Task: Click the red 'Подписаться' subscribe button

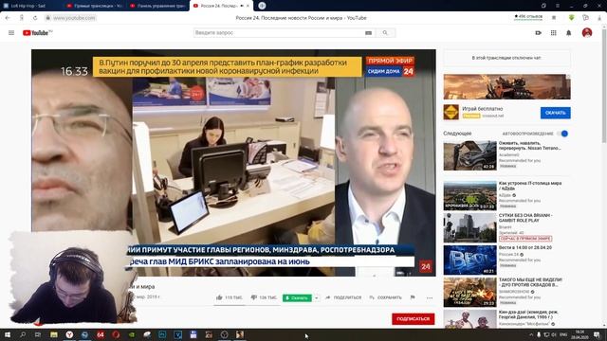Action: point(414,319)
